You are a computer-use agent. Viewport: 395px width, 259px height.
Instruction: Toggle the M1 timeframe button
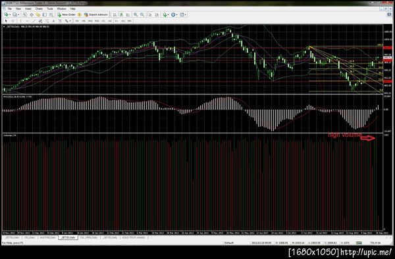[77, 21]
